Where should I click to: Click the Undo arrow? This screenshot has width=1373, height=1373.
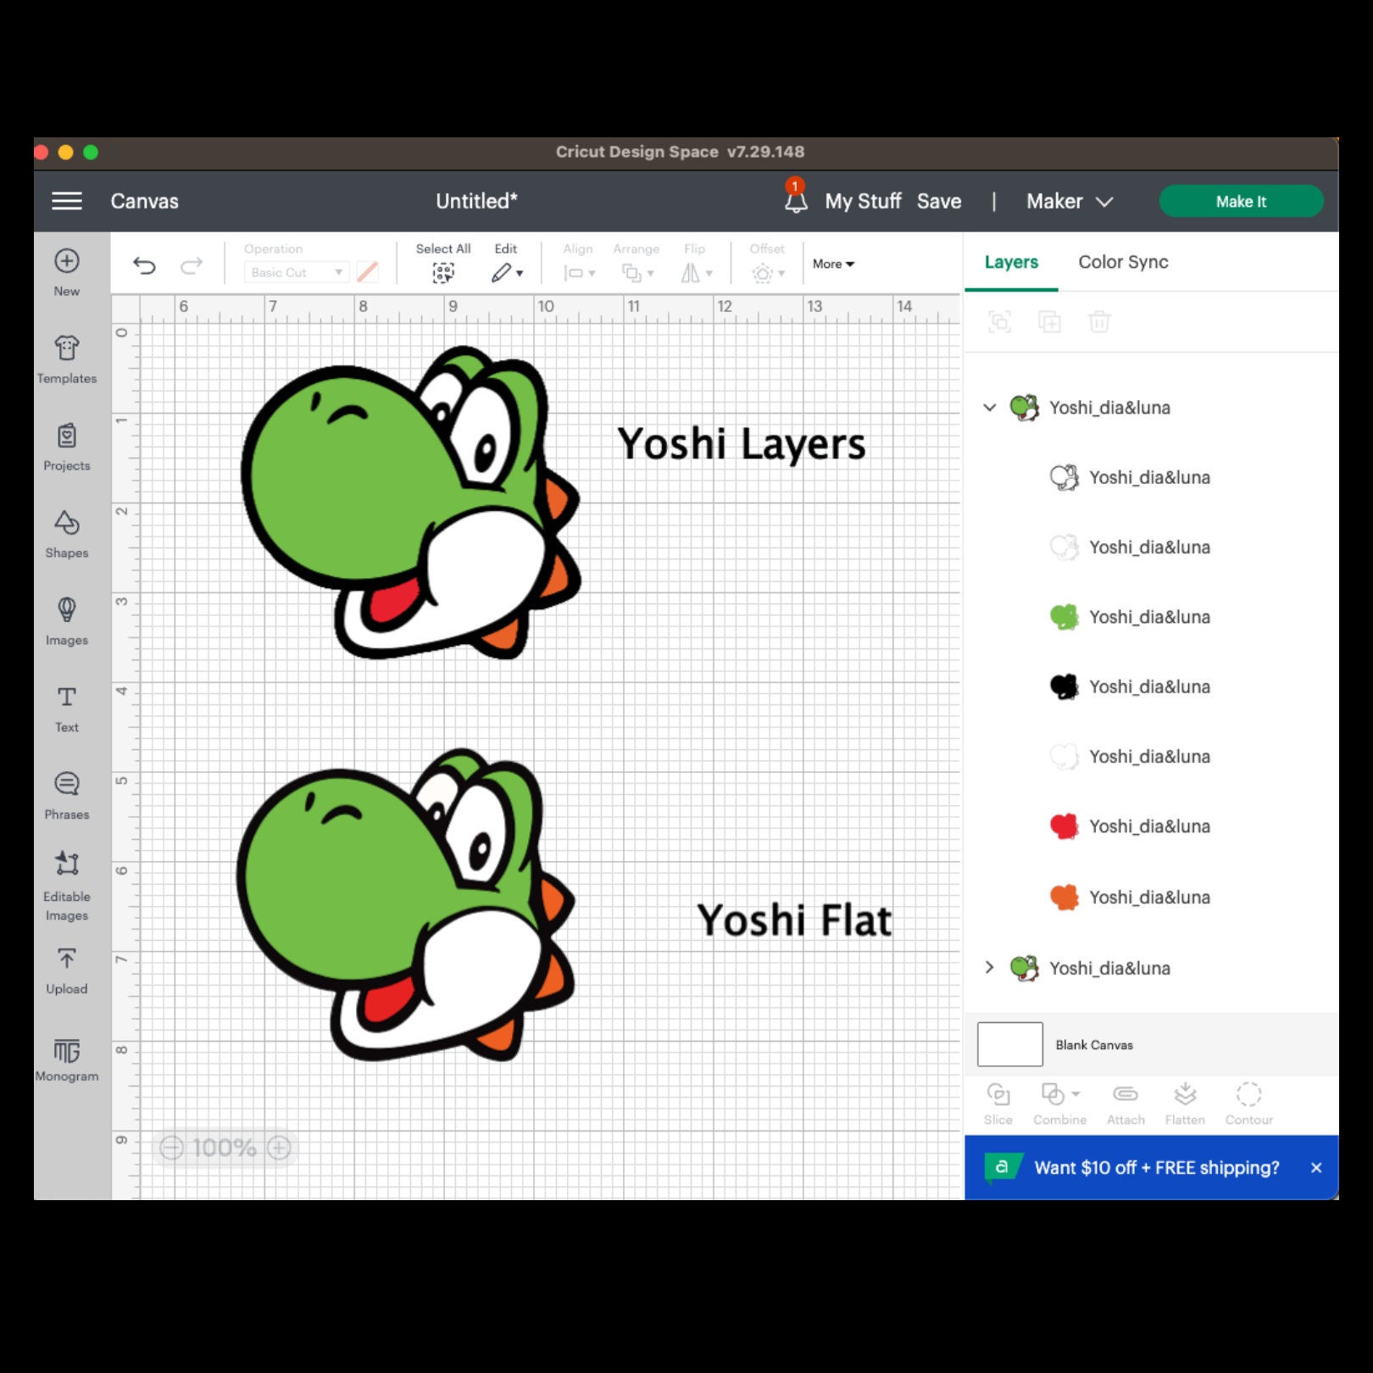point(145,266)
